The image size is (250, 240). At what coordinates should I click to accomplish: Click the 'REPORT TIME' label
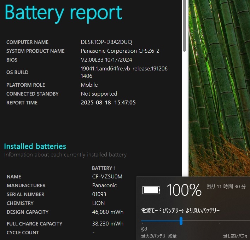pos(22,103)
